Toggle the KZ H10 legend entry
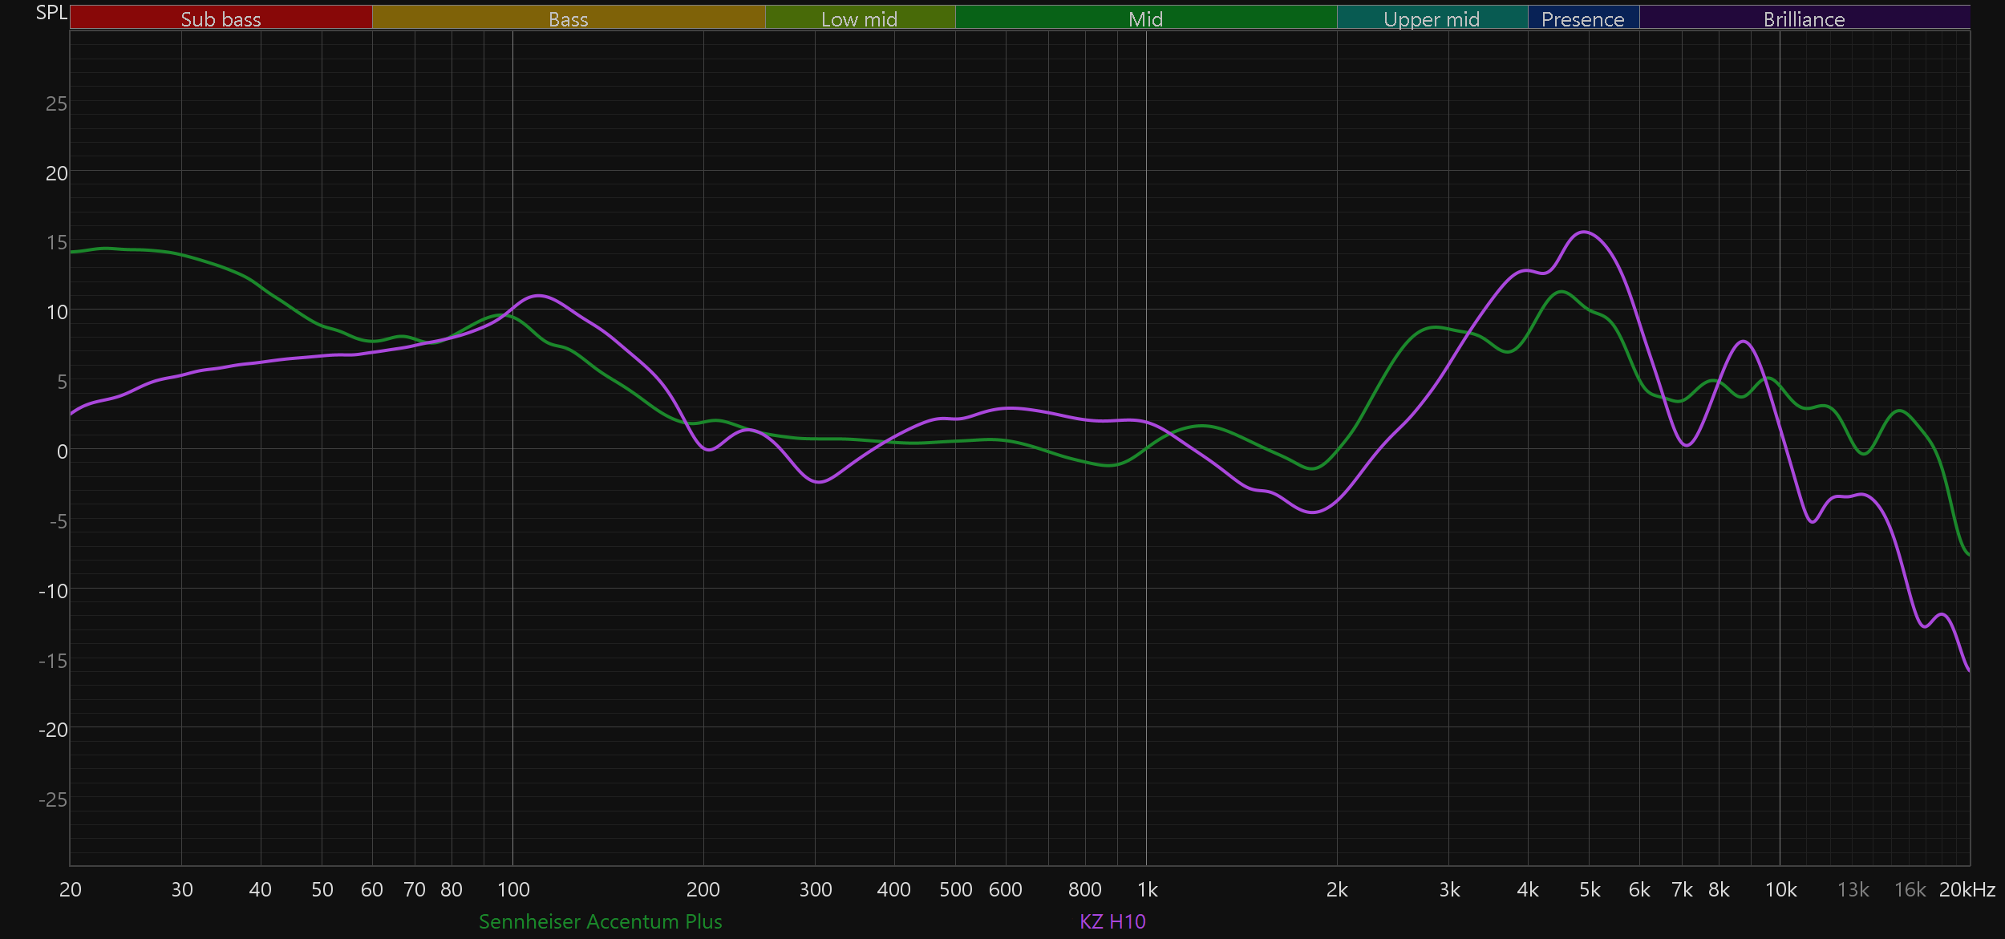The height and width of the screenshot is (939, 2005). [1112, 921]
